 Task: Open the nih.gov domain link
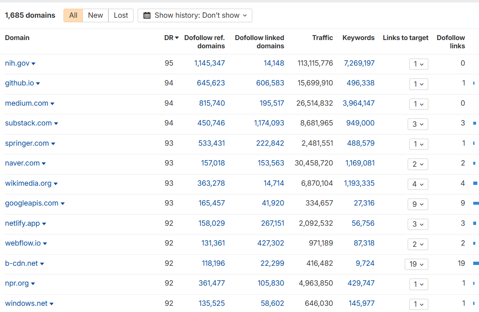tap(17, 63)
